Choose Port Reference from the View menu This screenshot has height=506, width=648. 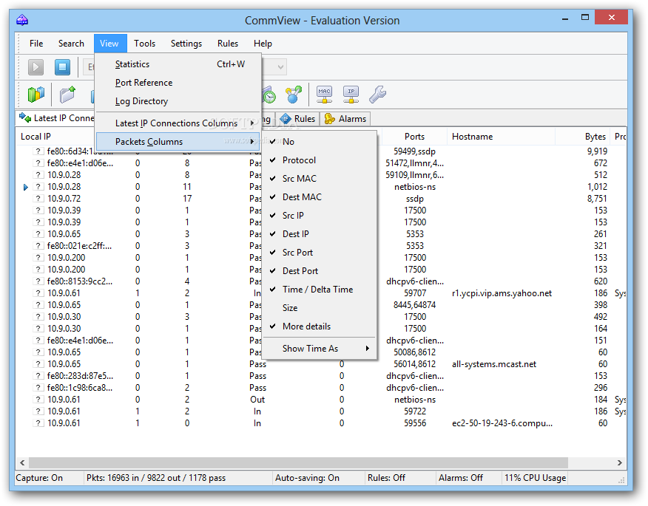(178, 83)
